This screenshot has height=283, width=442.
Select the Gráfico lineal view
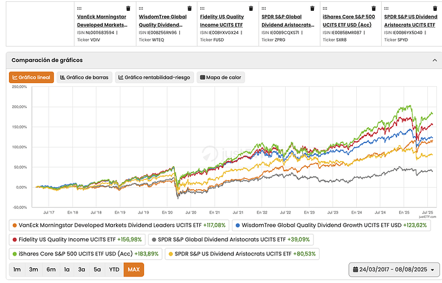(x=31, y=77)
